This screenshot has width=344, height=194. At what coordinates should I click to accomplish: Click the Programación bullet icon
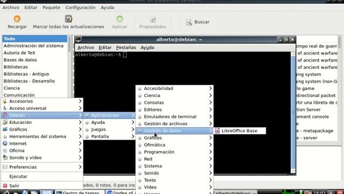[x=140, y=152]
